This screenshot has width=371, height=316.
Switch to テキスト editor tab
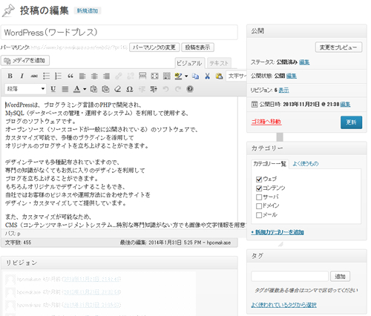click(219, 63)
